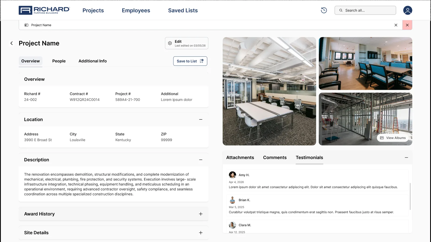
Task: Open the history clock icon
Action: 324,10
